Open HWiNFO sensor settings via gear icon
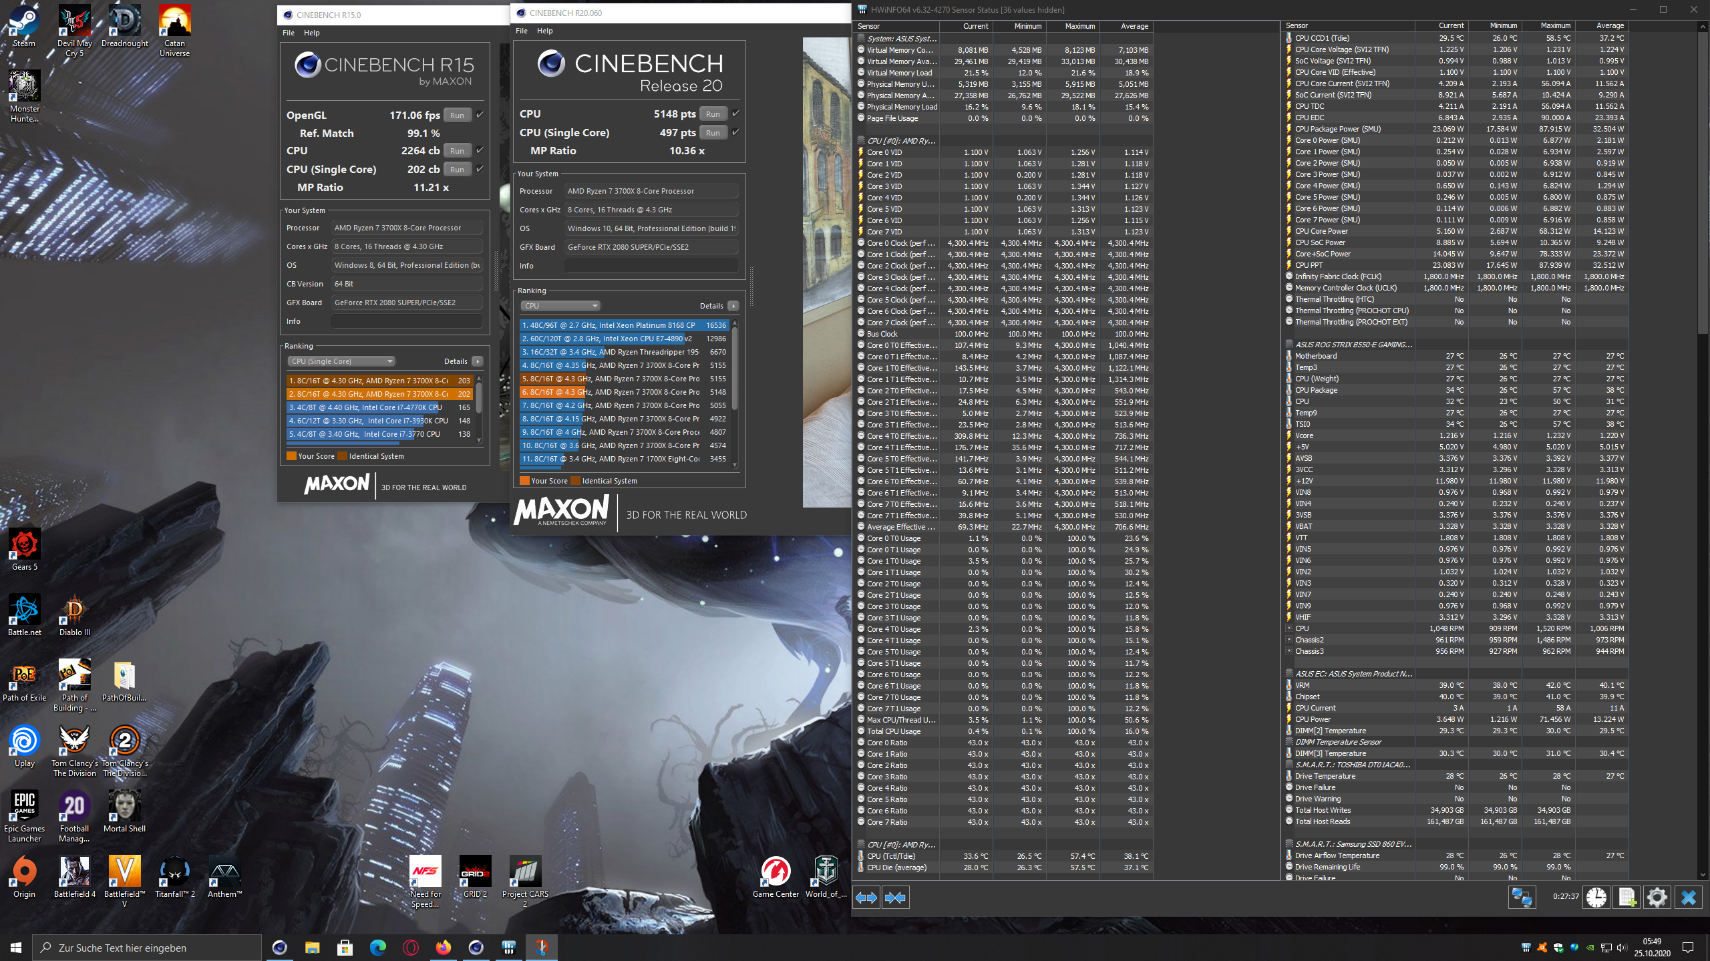 pos(1657,897)
